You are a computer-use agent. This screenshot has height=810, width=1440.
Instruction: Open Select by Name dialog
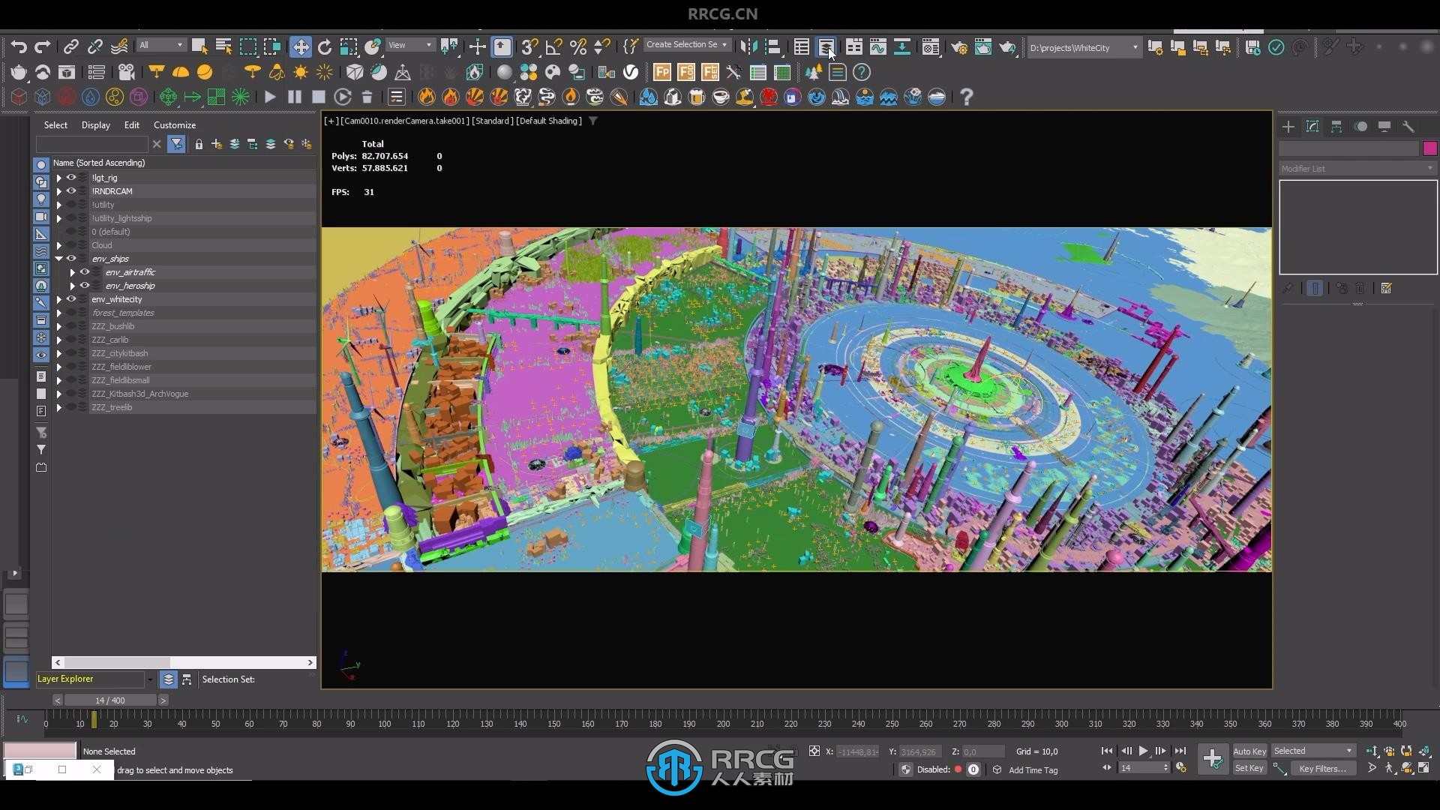pos(223,46)
